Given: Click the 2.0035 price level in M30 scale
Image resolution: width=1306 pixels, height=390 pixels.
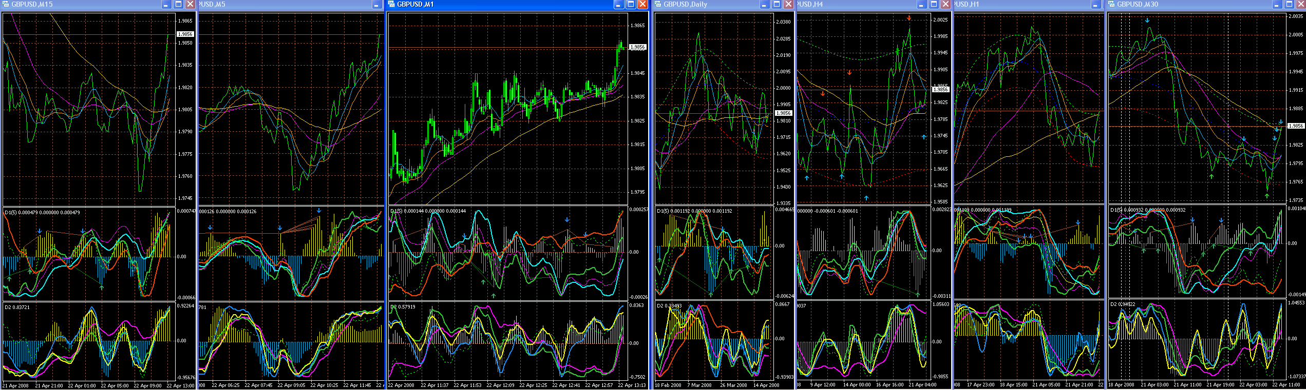Looking at the screenshot, I should (1296, 16).
